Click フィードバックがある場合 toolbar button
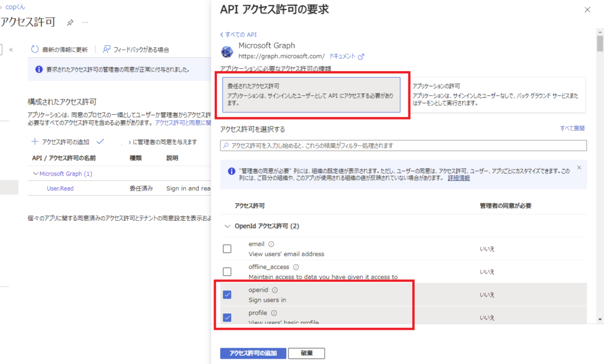604x364 pixels. [x=136, y=49]
